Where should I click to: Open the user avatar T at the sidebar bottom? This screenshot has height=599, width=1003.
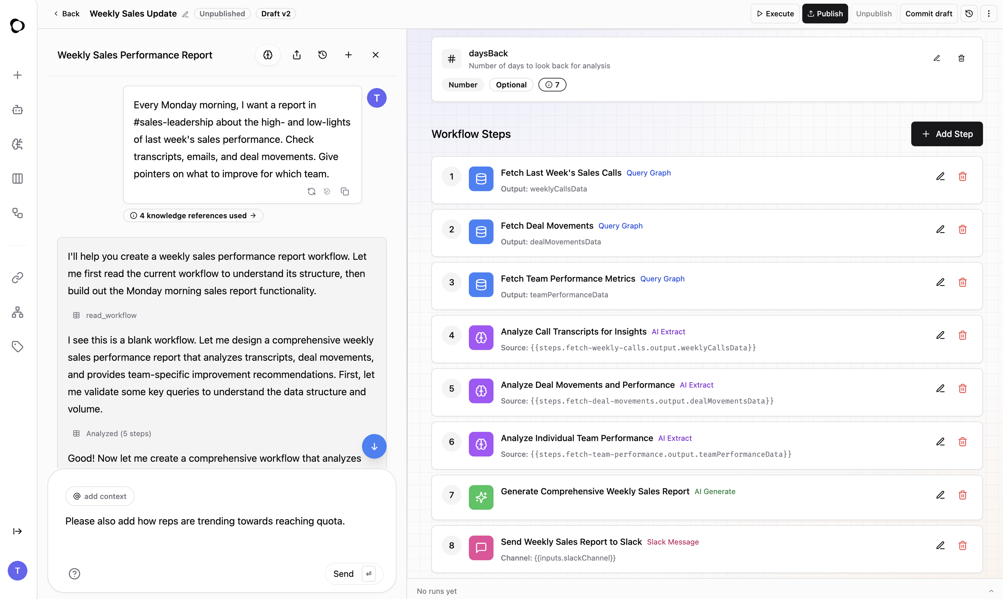17,571
